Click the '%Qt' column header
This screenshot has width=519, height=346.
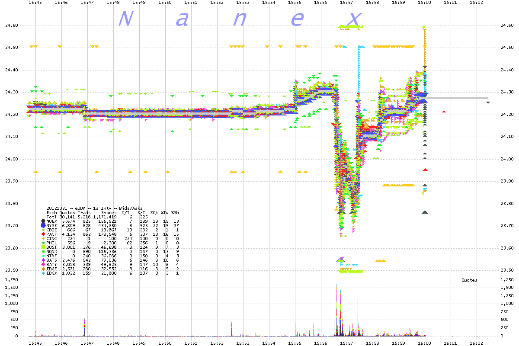pos(154,212)
